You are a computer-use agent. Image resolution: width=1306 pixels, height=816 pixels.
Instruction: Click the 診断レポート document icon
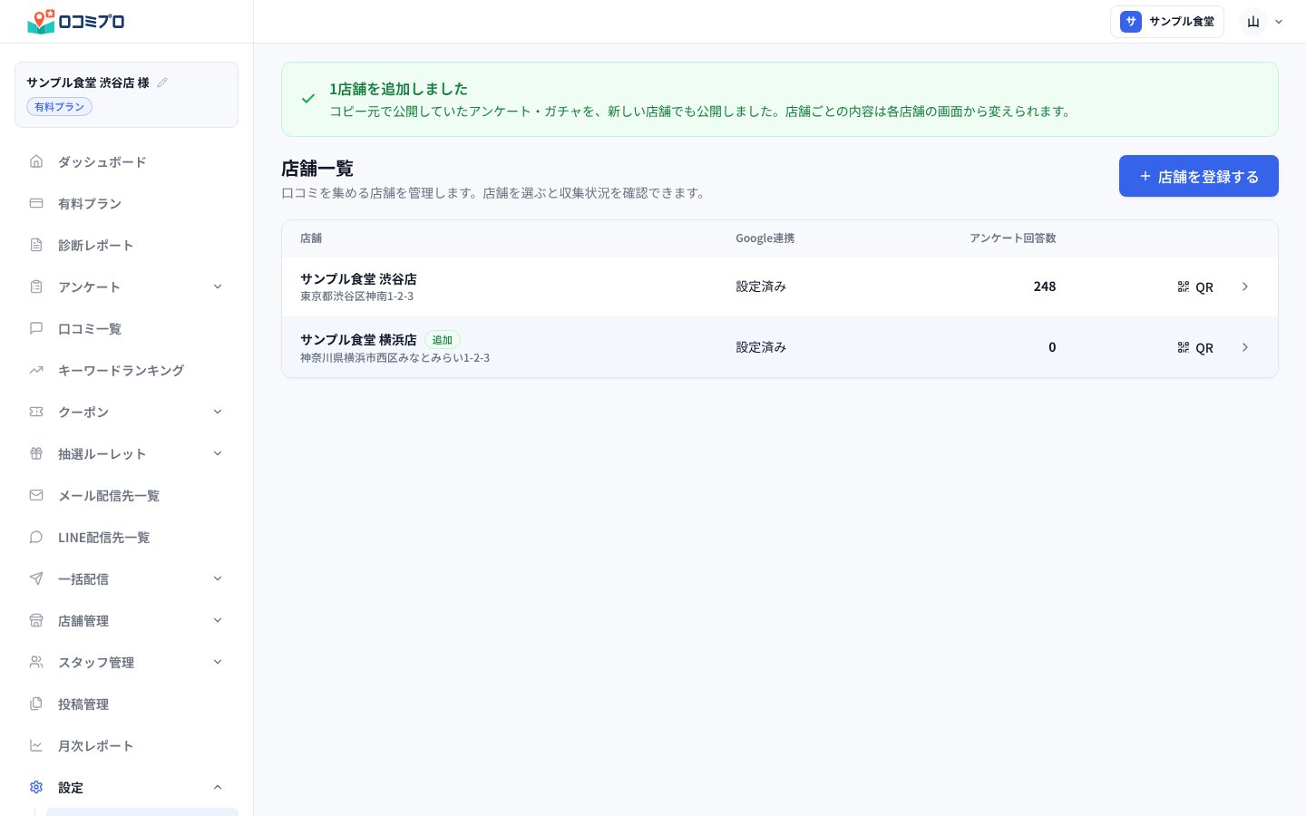tap(36, 245)
